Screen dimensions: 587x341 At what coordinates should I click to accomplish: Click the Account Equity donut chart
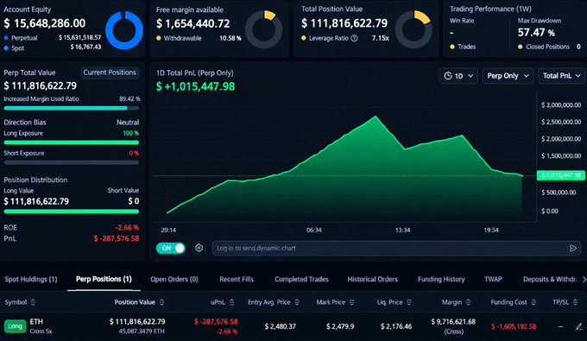(124, 31)
